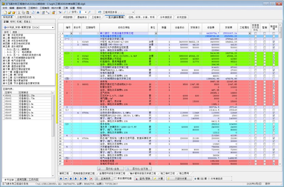Click the blue plus add-row icon
The width and height of the screenshot is (284, 187).
pos(60,178)
